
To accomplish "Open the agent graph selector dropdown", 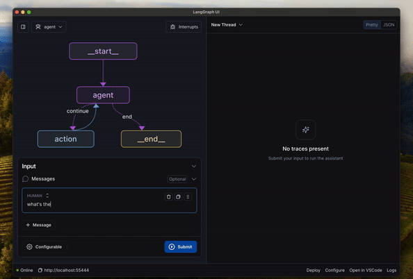I will coord(49,27).
